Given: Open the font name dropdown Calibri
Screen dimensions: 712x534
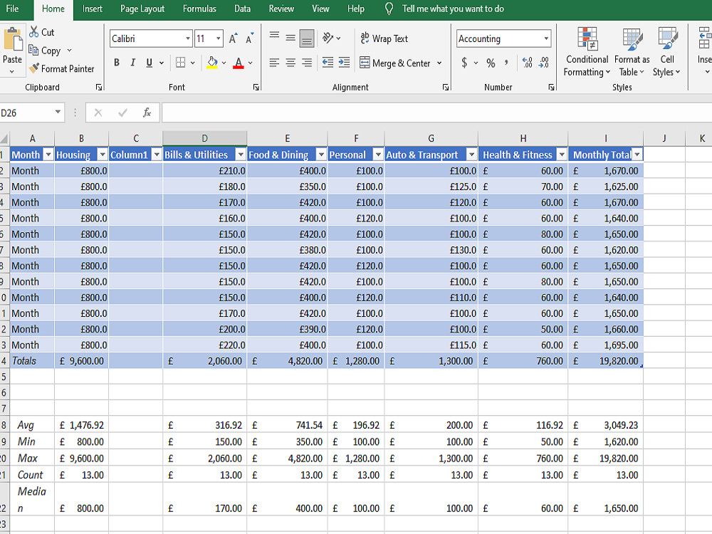Looking at the screenshot, I should [x=187, y=38].
